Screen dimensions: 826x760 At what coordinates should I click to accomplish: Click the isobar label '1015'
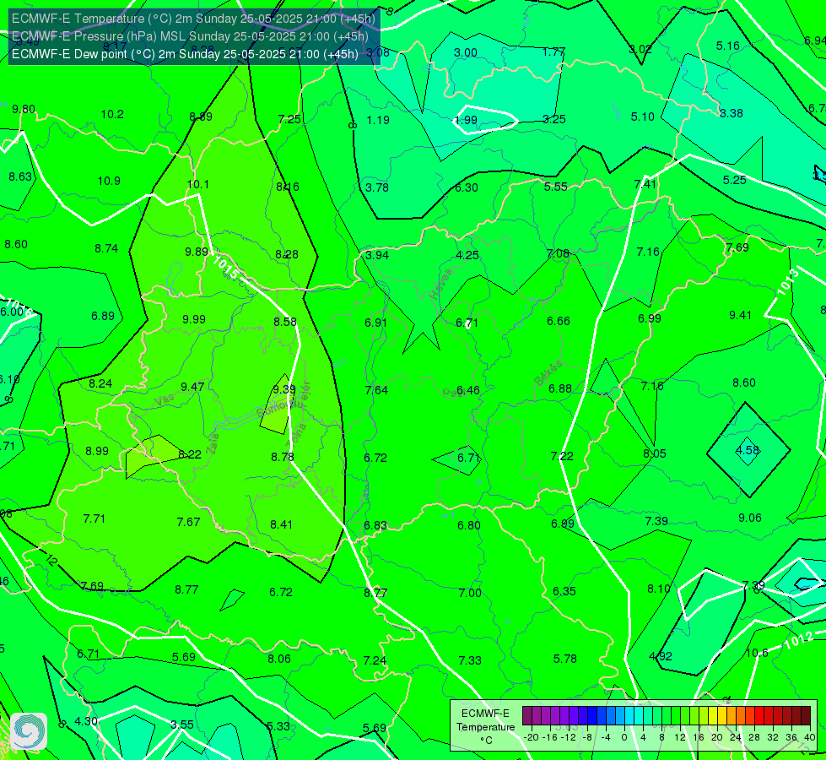pos(226,267)
